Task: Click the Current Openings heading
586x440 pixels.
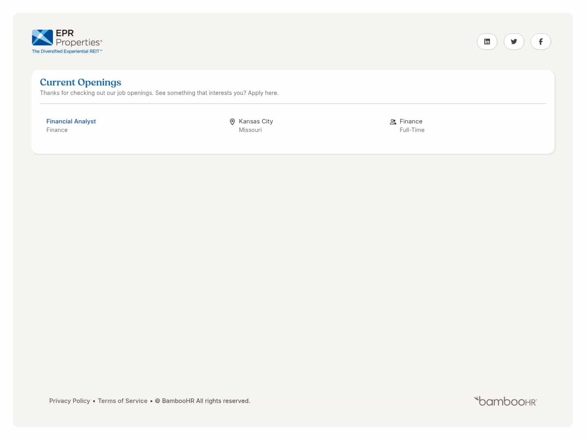Action: click(x=81, y=82)
